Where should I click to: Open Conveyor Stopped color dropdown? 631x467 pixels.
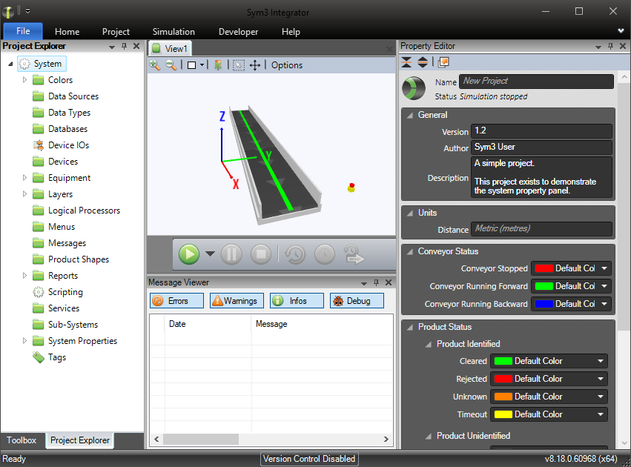(571, 268)
